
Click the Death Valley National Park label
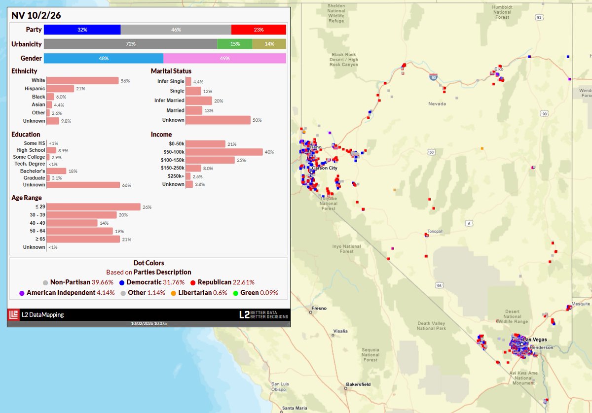(432, 326)
